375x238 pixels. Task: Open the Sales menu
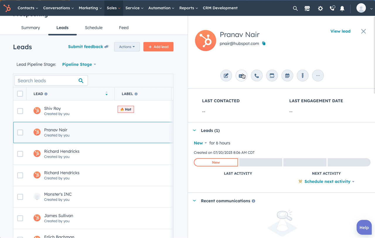114,8
